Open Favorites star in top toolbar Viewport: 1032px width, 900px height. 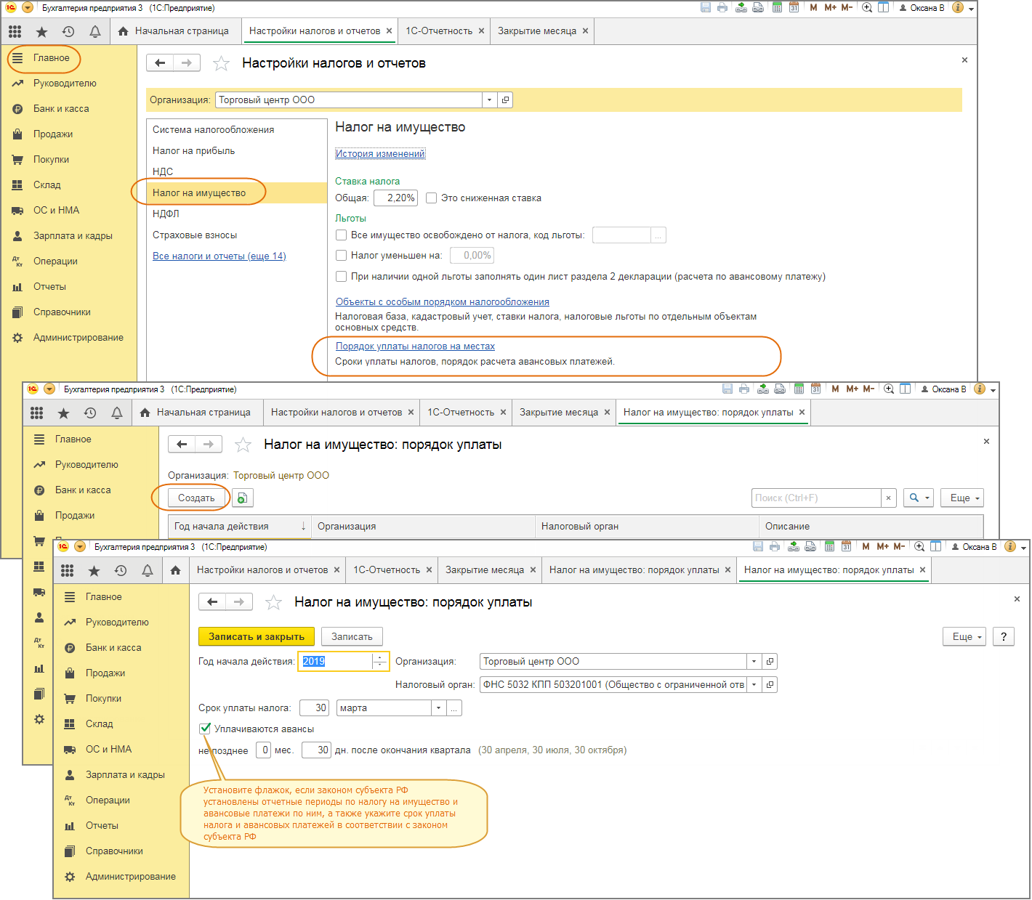(x=94, y=570)
